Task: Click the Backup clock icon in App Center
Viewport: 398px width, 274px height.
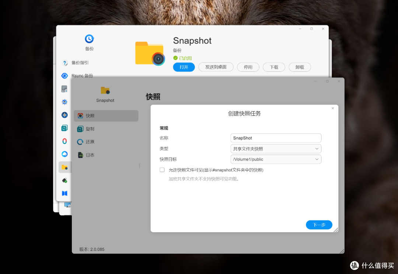Action: [89, 39]
